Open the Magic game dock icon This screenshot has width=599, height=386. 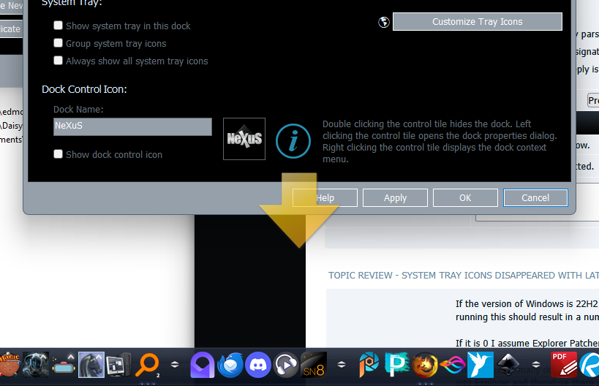(x=10, y=365)
